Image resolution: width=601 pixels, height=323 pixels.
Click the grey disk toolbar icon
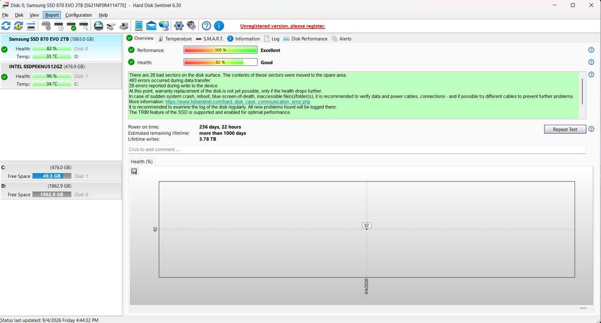(46, 26)
